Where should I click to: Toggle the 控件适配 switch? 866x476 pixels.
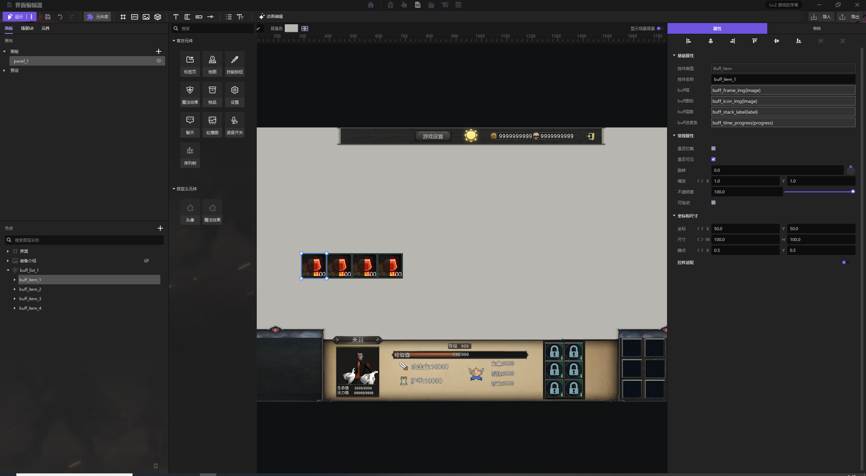[845, 262]
